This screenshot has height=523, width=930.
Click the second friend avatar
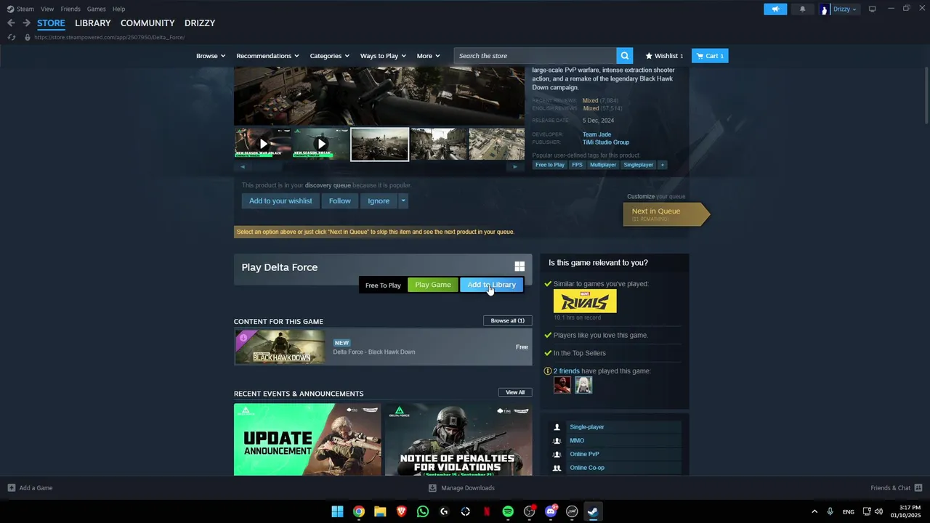coord(583,386)
